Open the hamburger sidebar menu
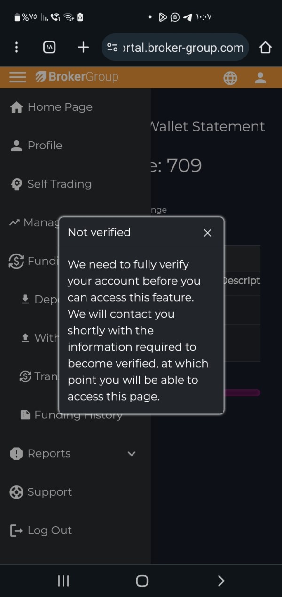Image resolution: width=282 pixels, height=597 pixels. click(17, 77)
